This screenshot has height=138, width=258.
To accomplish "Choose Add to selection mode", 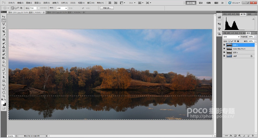I will coord(15,8).
